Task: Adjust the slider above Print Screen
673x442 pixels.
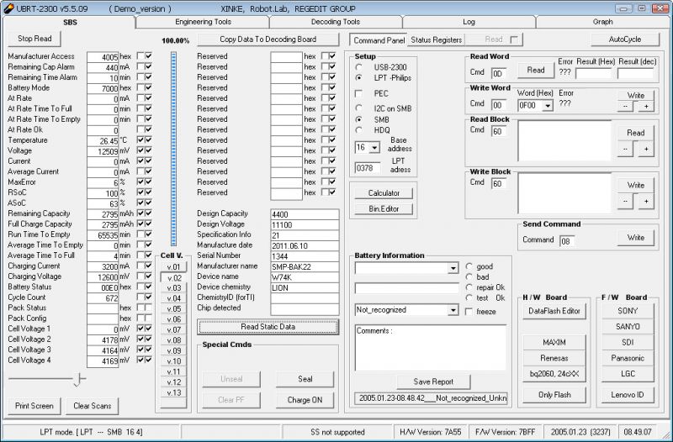Action: [79, 380]
